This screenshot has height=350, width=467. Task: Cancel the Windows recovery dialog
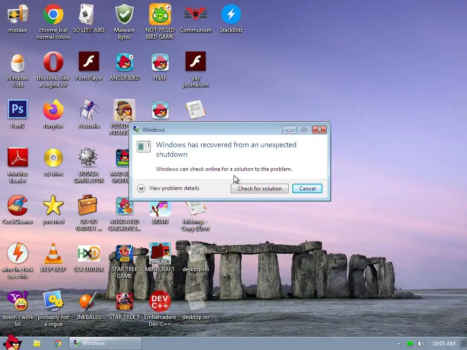point(307,188)
